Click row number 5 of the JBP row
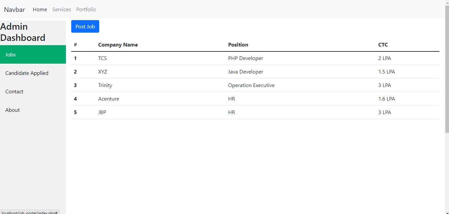 pyautogui.click(x=75, y=112)
